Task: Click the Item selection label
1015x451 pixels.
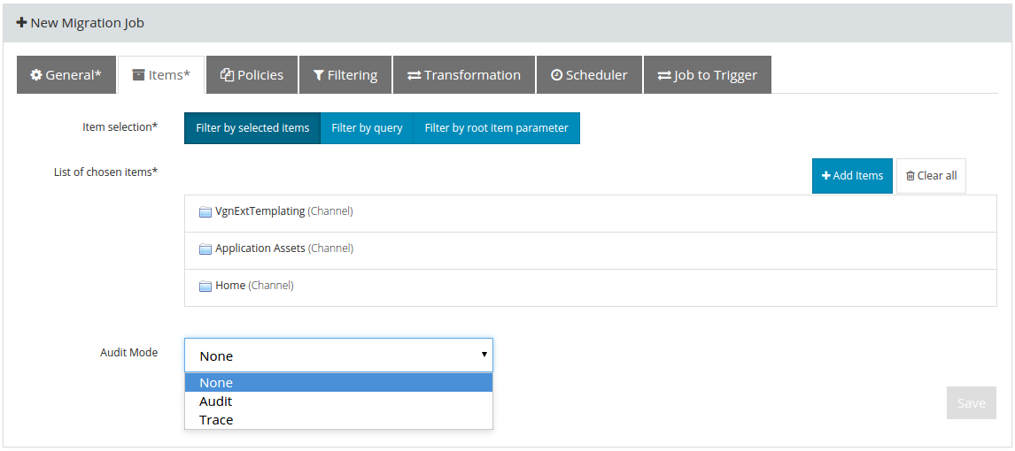Action: (120, 126)
